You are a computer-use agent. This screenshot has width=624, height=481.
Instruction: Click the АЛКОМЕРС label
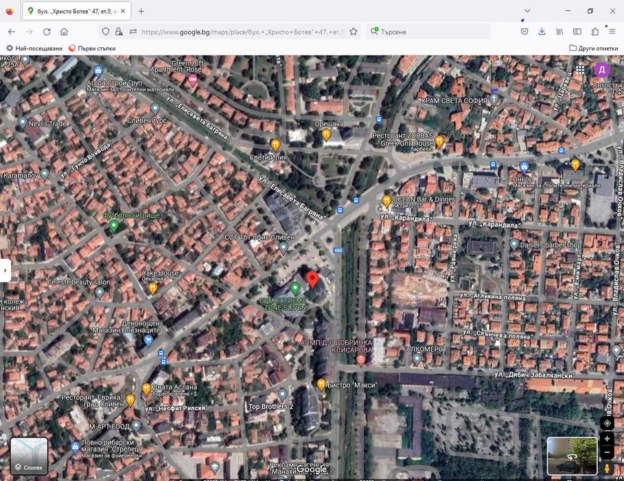pyautogui.click(x=424, y=348)
